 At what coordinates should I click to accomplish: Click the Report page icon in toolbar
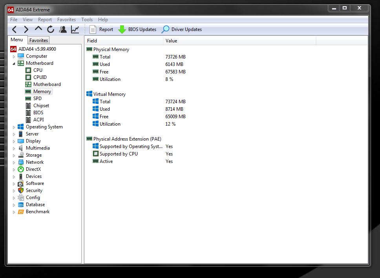coord(93,29)
